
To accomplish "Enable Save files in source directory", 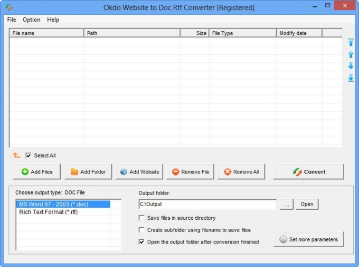I will [141, 218].
